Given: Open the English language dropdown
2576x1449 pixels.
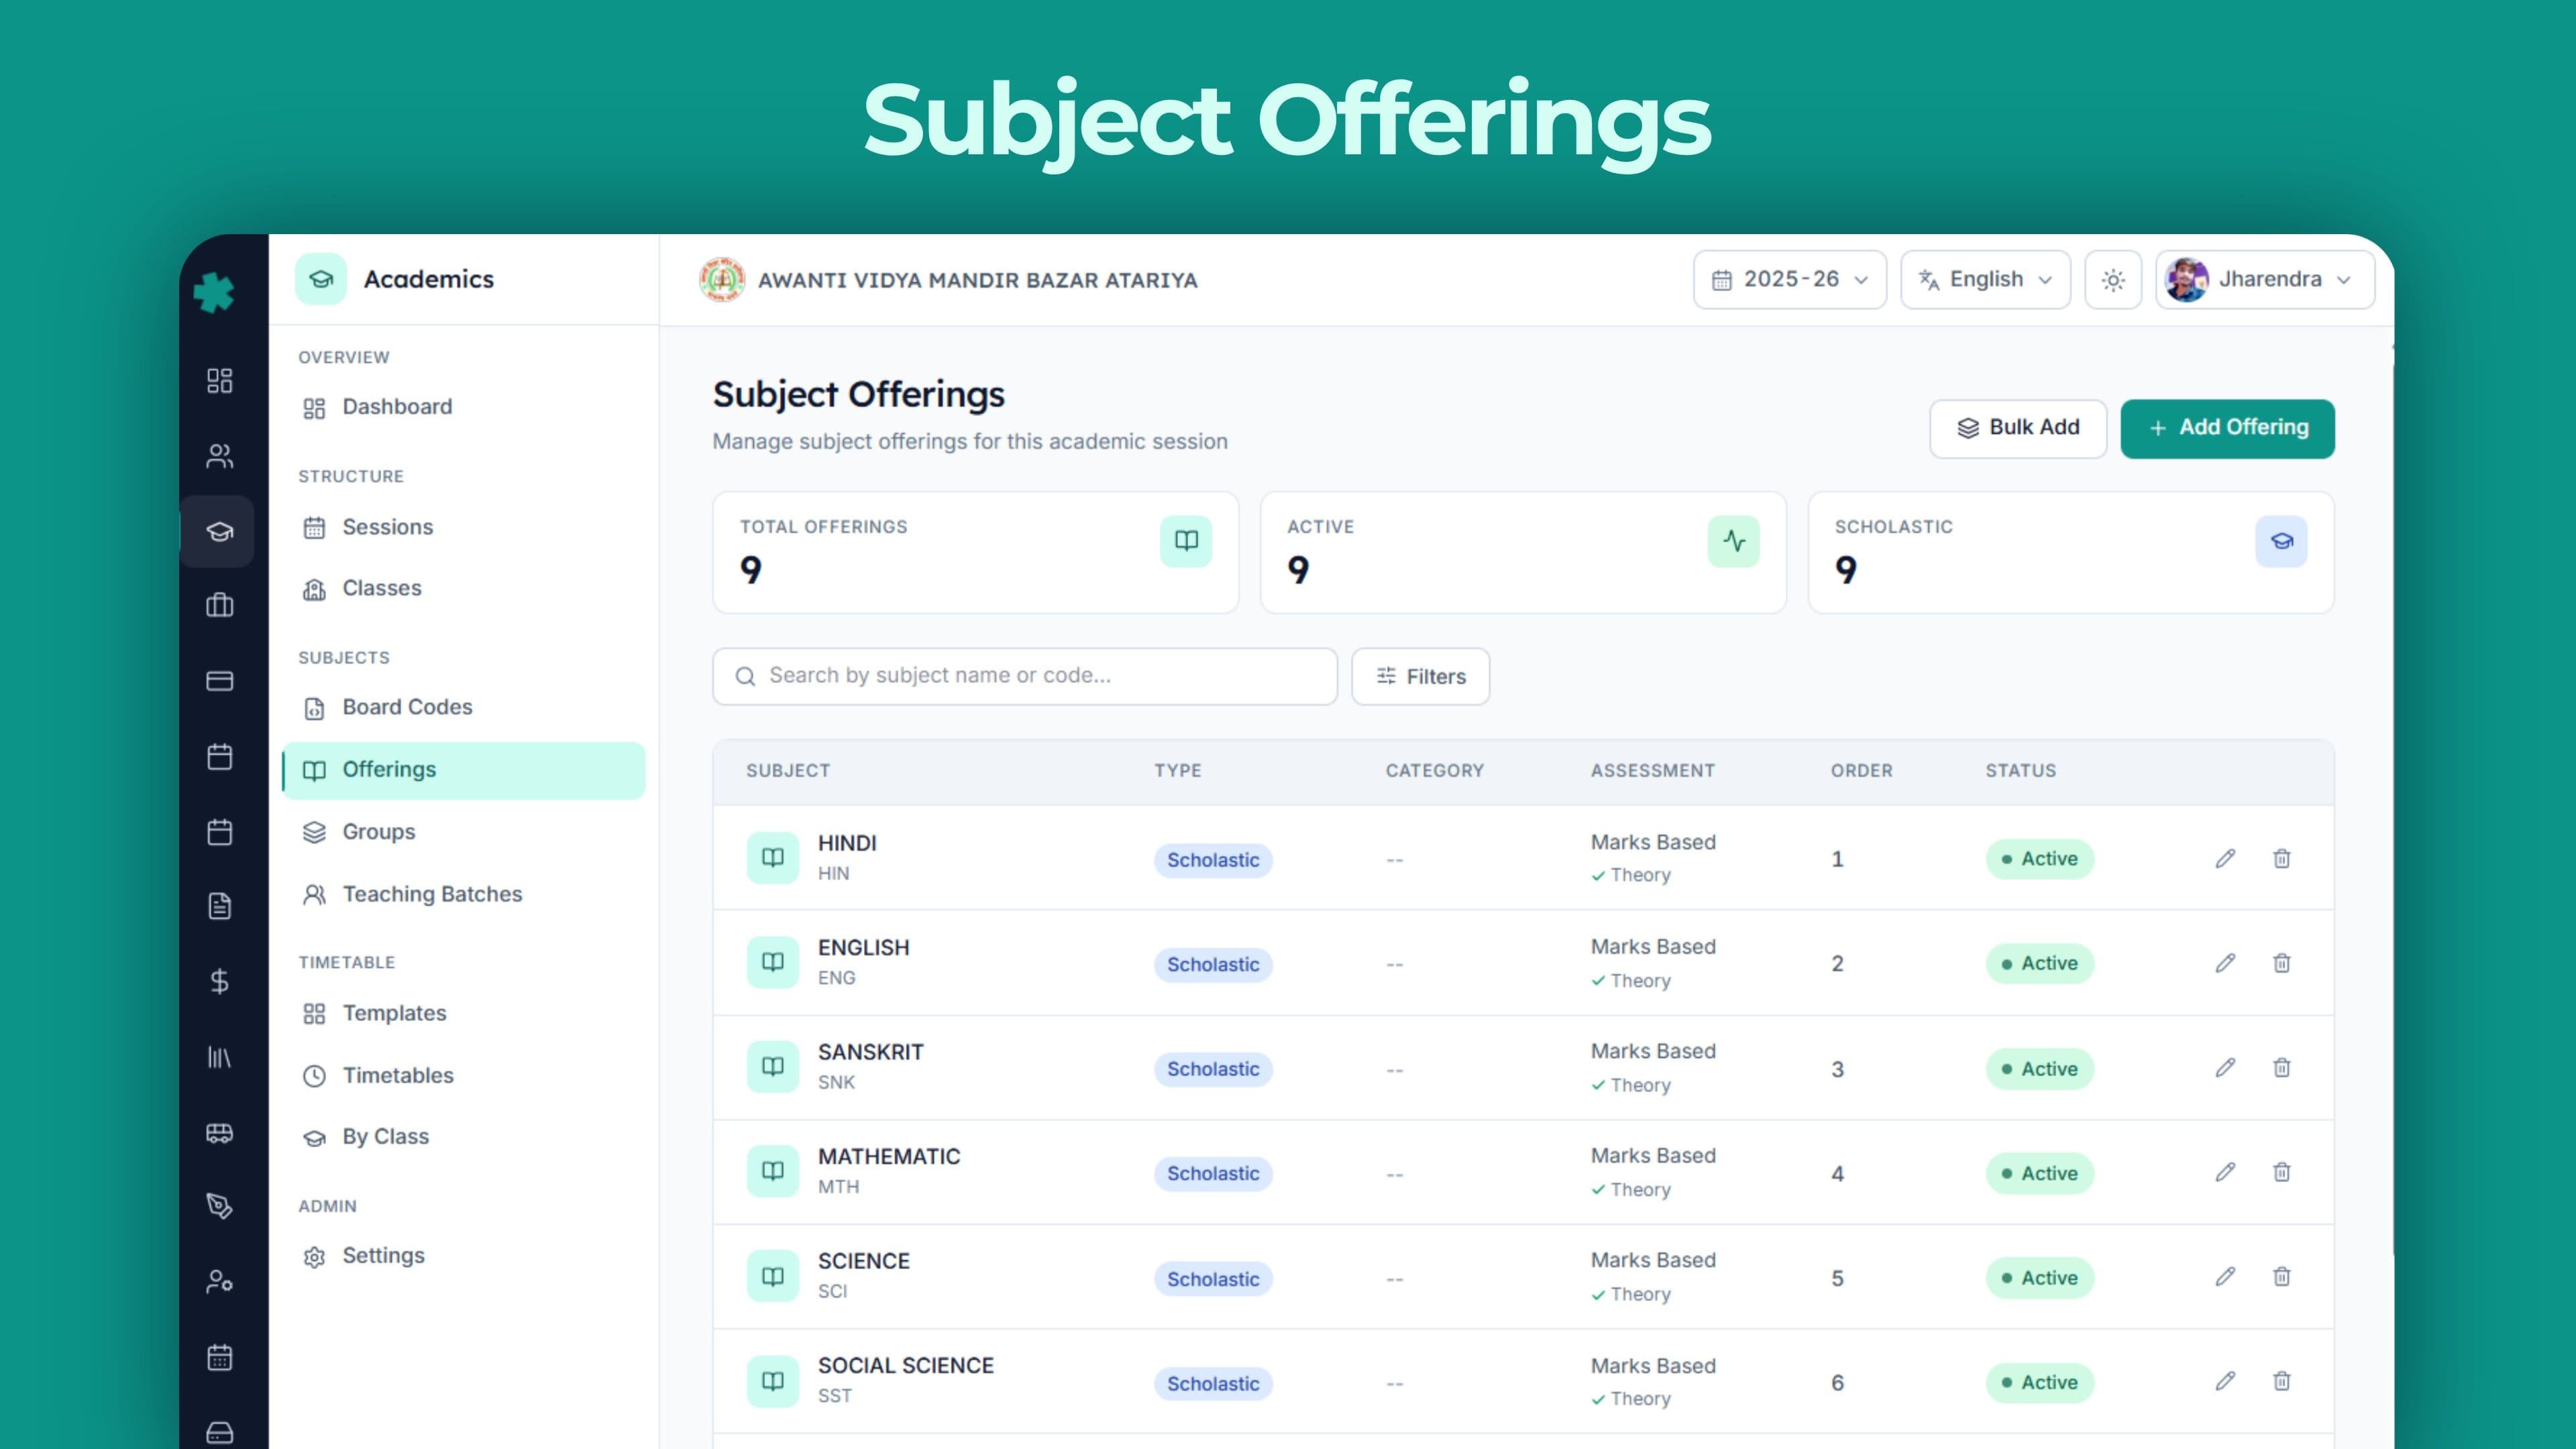Looking at the screenshot, I should click(1985, 280).
